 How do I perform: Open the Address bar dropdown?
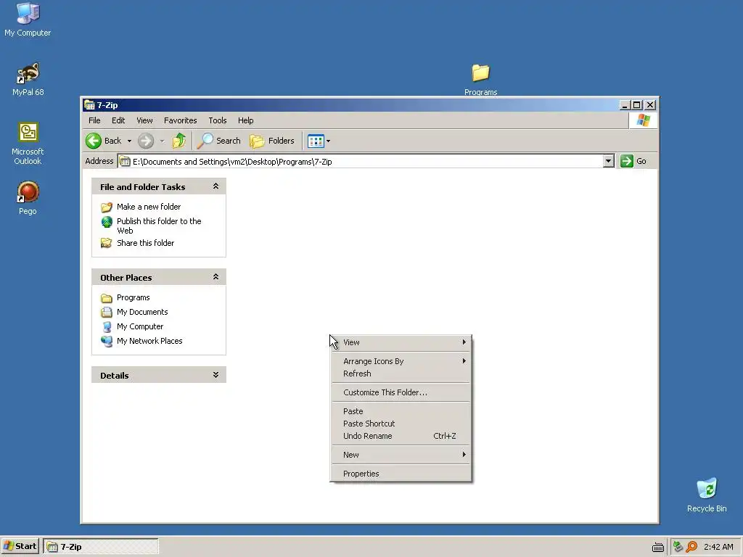click(609, 162)
